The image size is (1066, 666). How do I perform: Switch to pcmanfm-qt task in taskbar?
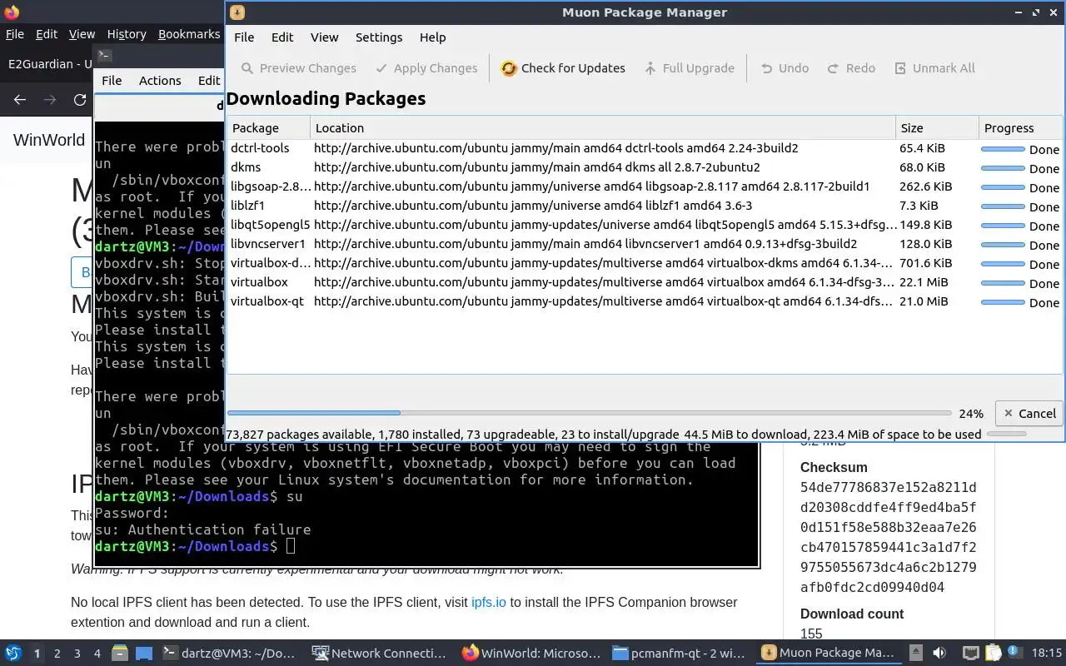pos(679,654)
